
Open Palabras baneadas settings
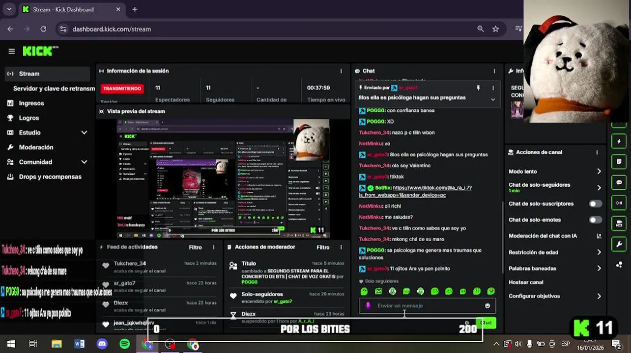click(555, 268)
